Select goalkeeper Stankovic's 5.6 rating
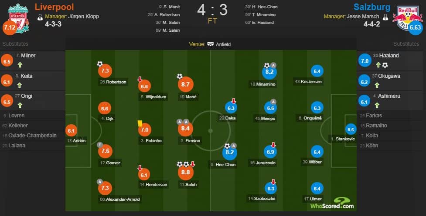 (351, 130)
